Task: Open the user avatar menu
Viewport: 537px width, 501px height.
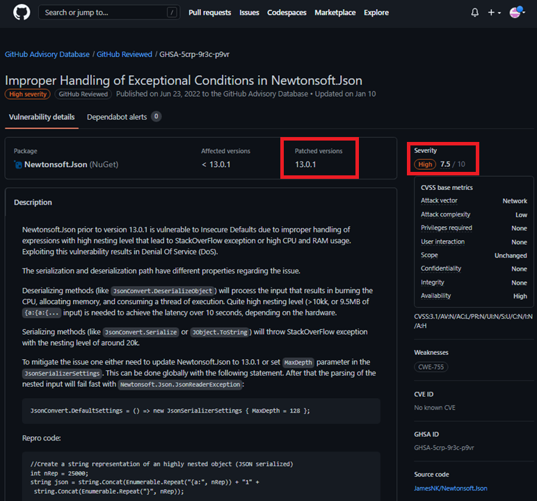Action: 517,12
